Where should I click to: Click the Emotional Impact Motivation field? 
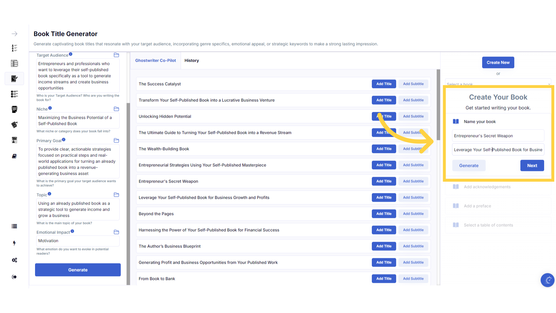78,241
